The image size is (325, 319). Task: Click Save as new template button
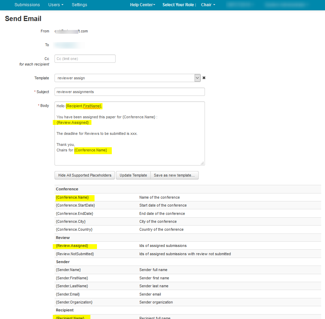(174, 175)
